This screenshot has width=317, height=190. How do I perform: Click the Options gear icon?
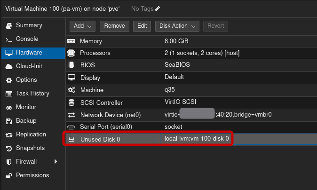coord(8,80)
